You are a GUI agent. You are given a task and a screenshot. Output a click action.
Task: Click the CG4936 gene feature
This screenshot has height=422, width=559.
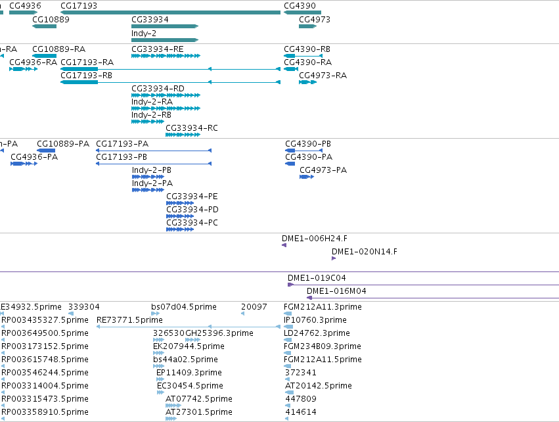[23, 12]
